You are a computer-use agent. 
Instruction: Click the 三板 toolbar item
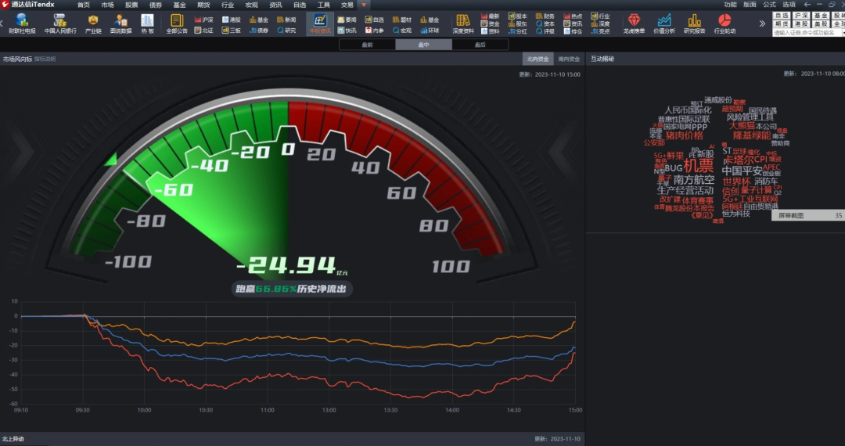[232, 31]
